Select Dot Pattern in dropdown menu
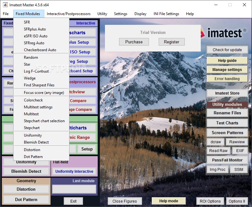The width and height of the screenshot is (252, 207). tap(41, 157)
